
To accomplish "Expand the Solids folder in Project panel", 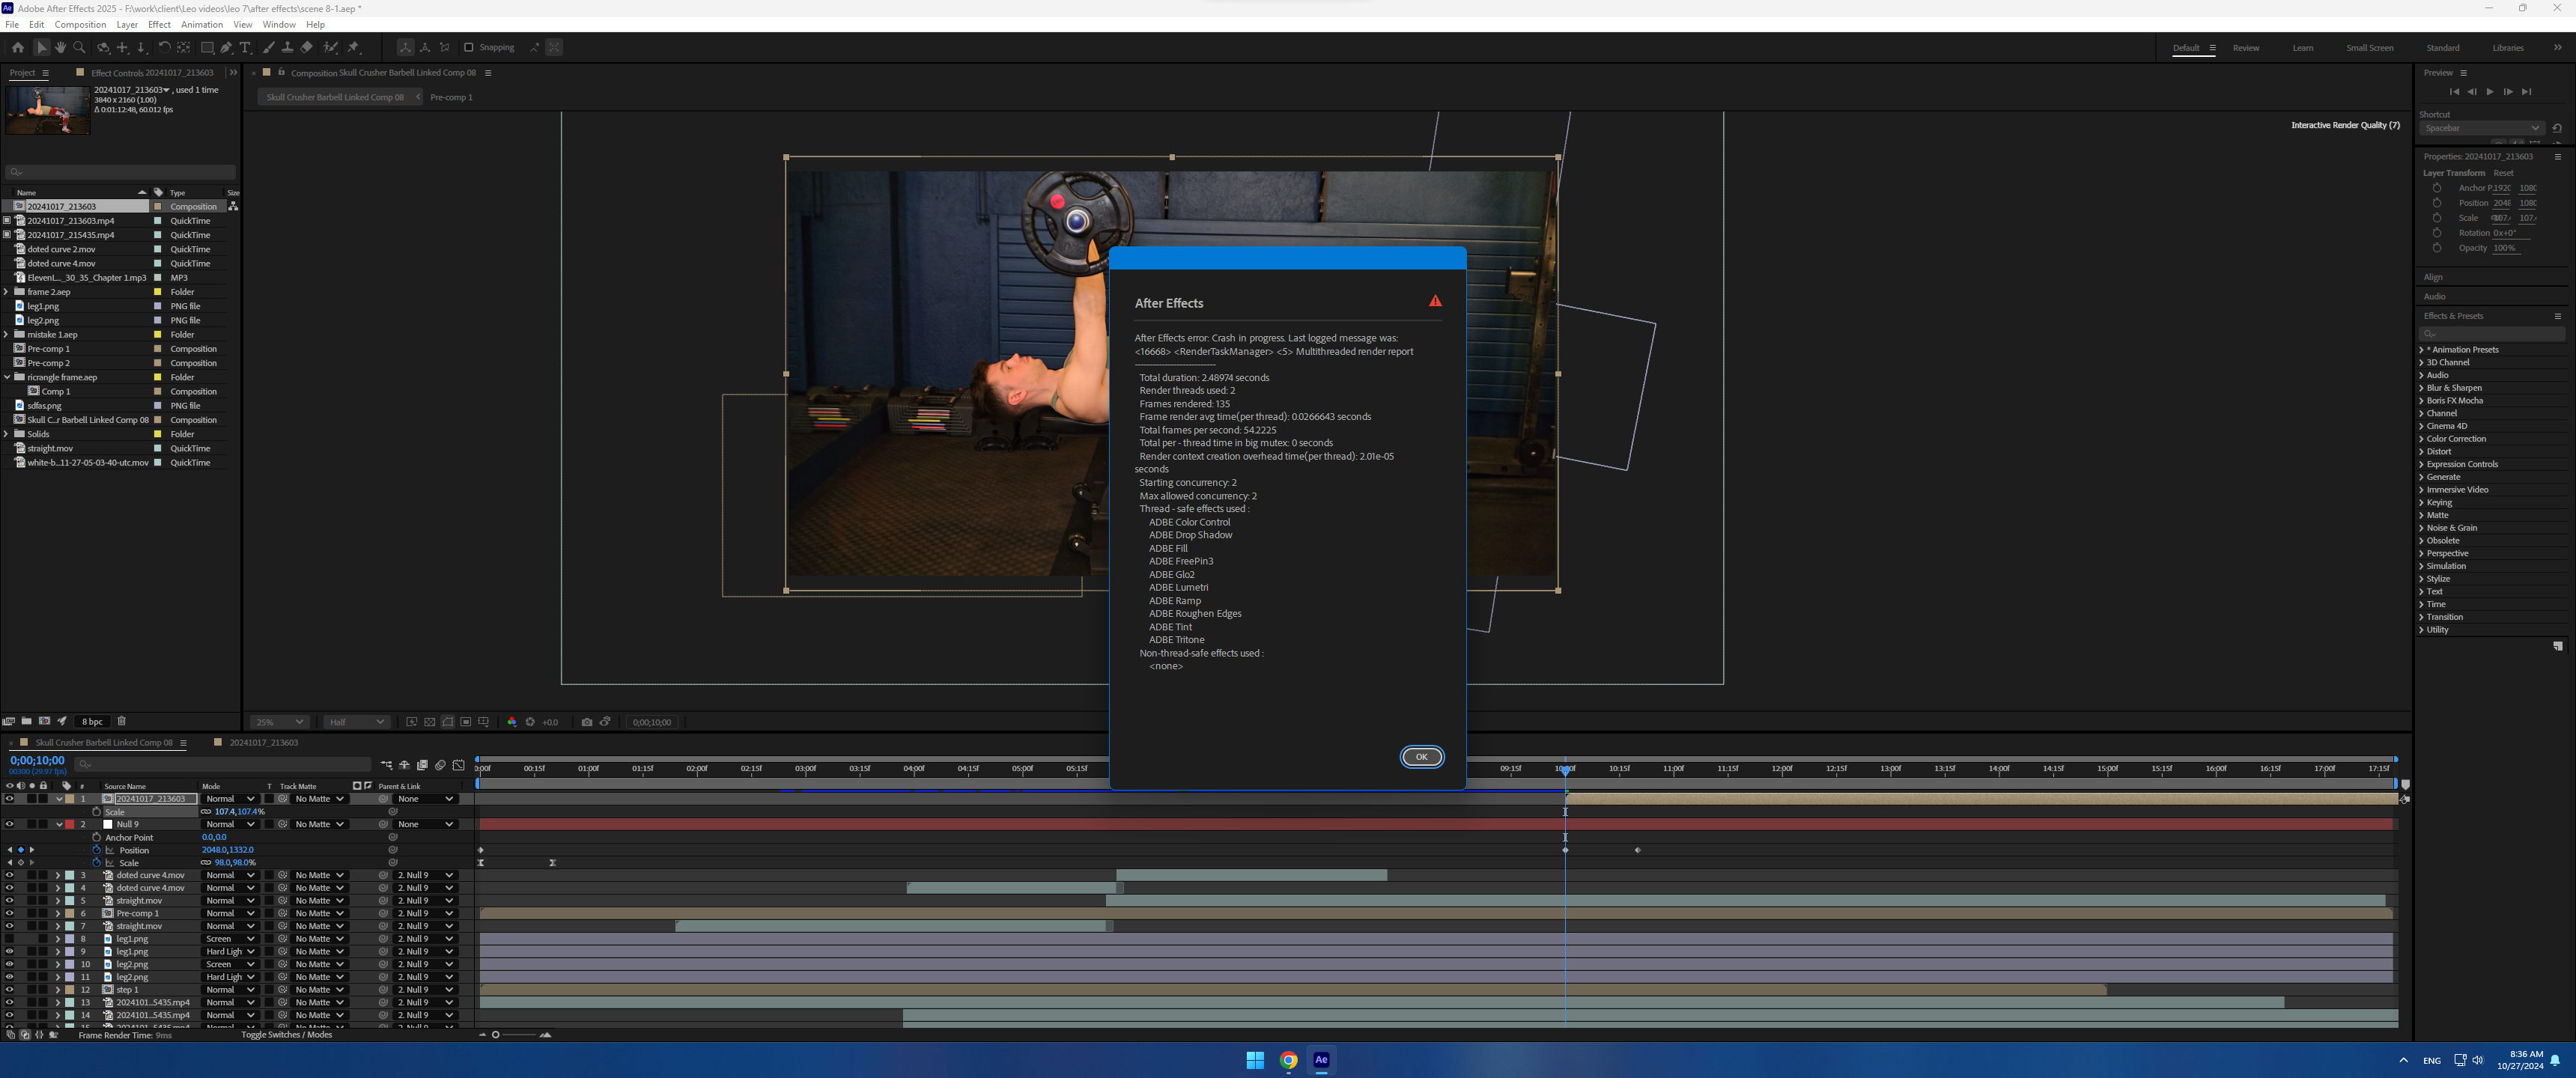I will [7, 434].
